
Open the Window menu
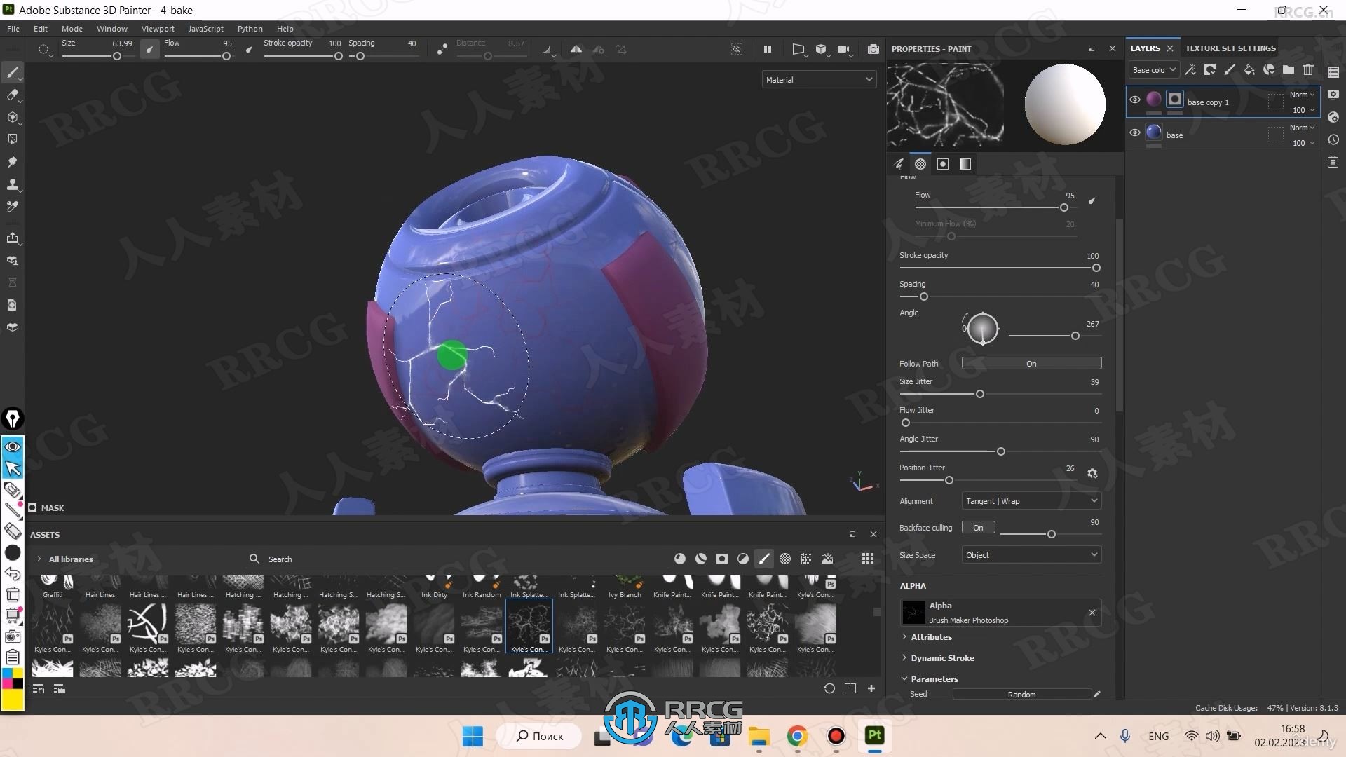(x=111, y=29)
